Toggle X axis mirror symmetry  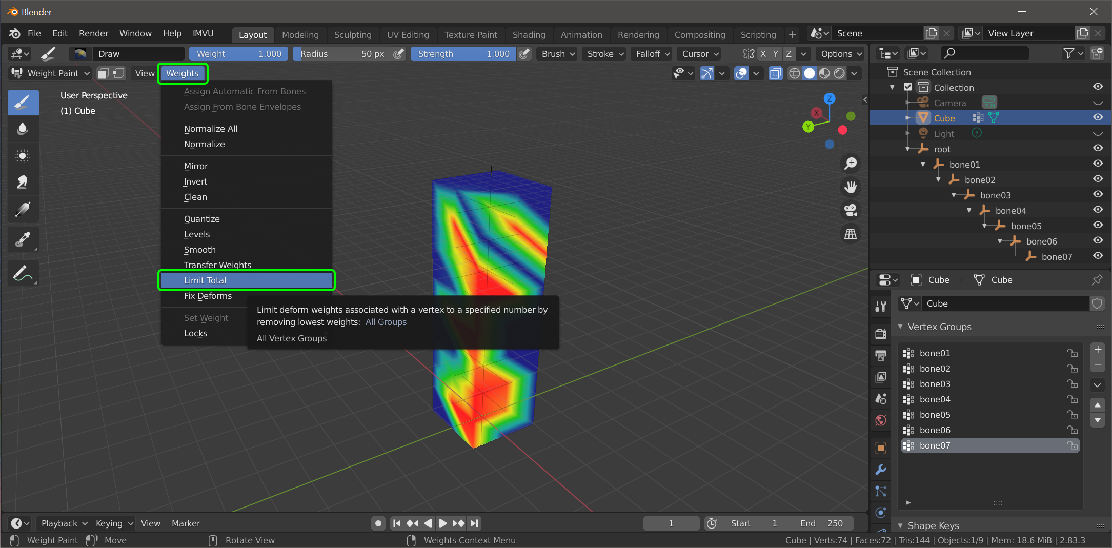click(763, 54)
